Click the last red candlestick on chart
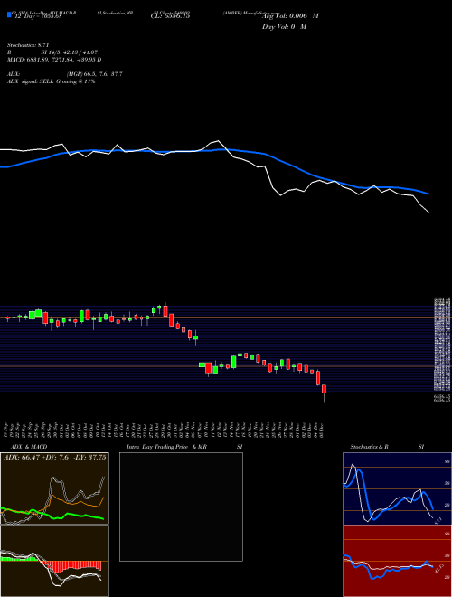 pyautogui.click(x=325, y=389)
